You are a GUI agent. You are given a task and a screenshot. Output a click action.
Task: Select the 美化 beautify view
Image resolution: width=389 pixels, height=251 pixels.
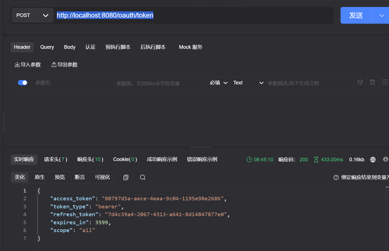tap(20, 177)
